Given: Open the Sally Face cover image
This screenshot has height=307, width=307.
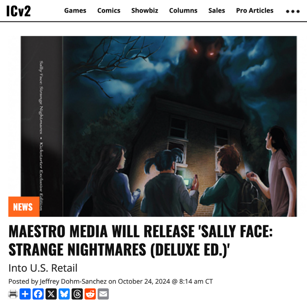Looking at the screenshot, I should pyautogui.click(x=159, y=126).
